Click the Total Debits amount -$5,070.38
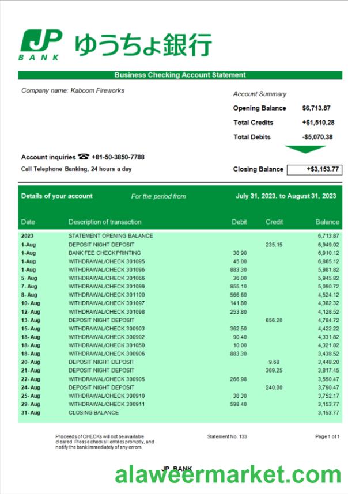 tap(316, 137)
